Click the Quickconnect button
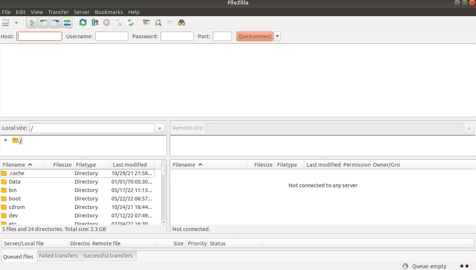Viewport: 476px width, 270px height. point(255,36)
